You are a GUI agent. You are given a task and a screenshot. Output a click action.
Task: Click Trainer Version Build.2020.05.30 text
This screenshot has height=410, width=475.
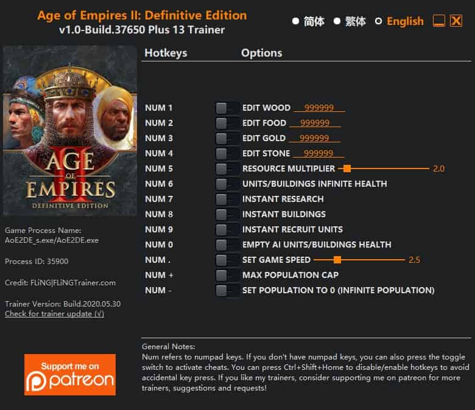click(x=63, y=304)
